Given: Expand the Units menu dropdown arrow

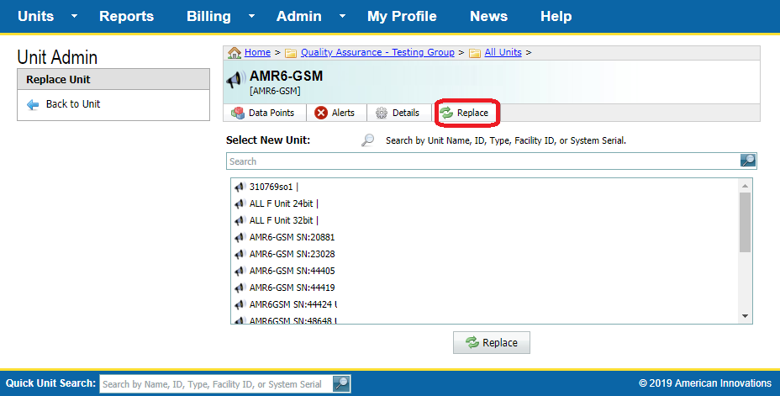Looking at the screenshot, I should (x=74, y=17).
